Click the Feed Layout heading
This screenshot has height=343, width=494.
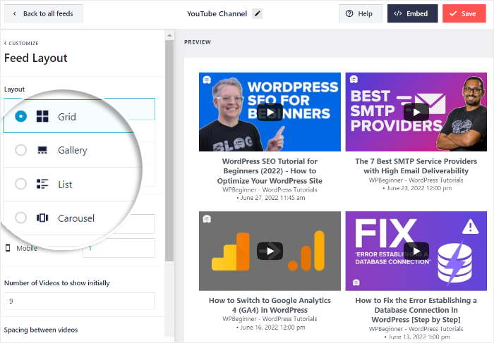(35, 58)
